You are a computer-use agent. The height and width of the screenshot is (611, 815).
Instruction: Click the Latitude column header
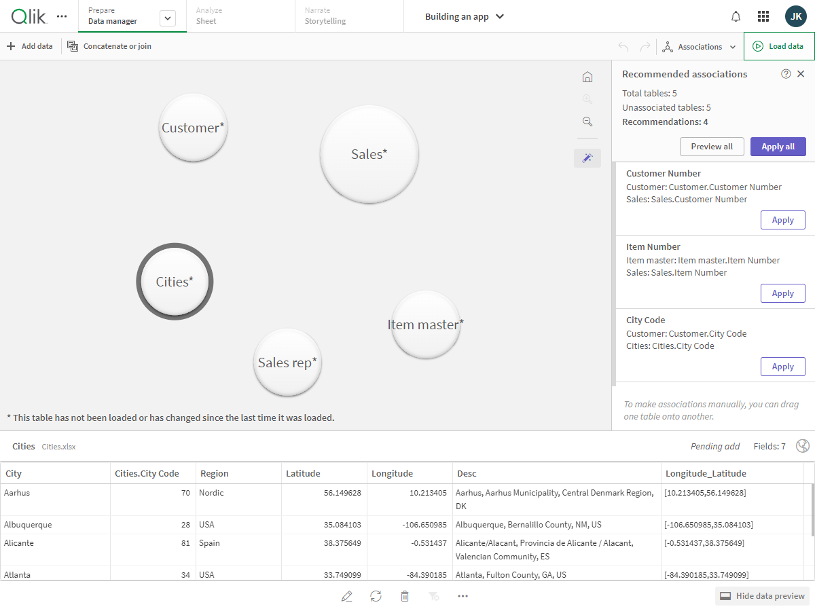click(x=324, y=473)
